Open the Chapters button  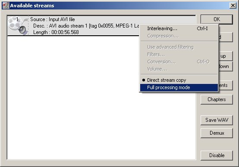pos(217,99)
